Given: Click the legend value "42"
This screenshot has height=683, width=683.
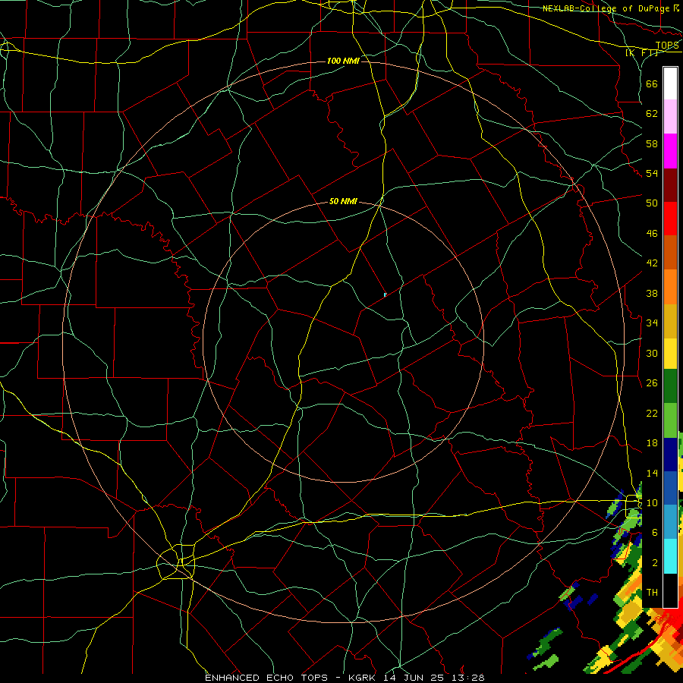Looking at the screenshot, I should [x=652, y=263].
